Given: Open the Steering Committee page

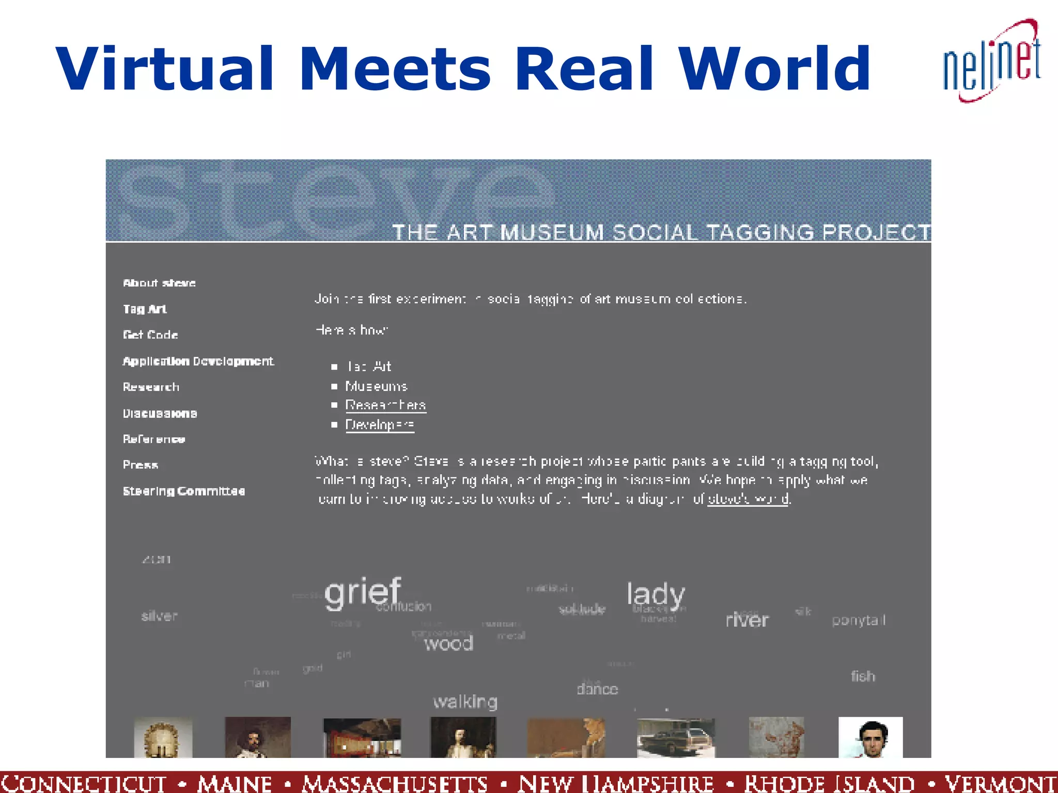Looking at the screenshot, I should pos(184,490).
